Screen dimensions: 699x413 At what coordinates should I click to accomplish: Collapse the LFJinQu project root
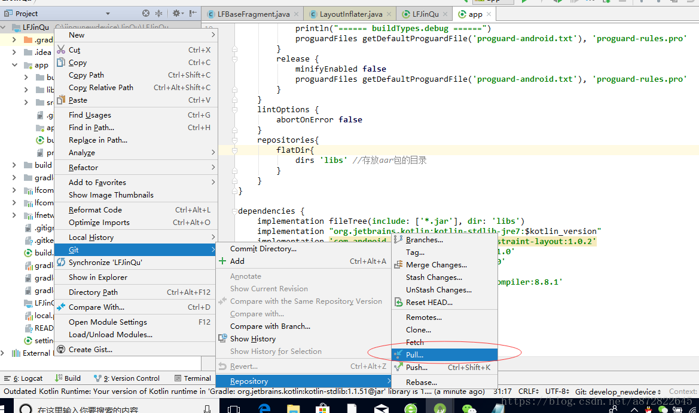[x=3, y=27]
